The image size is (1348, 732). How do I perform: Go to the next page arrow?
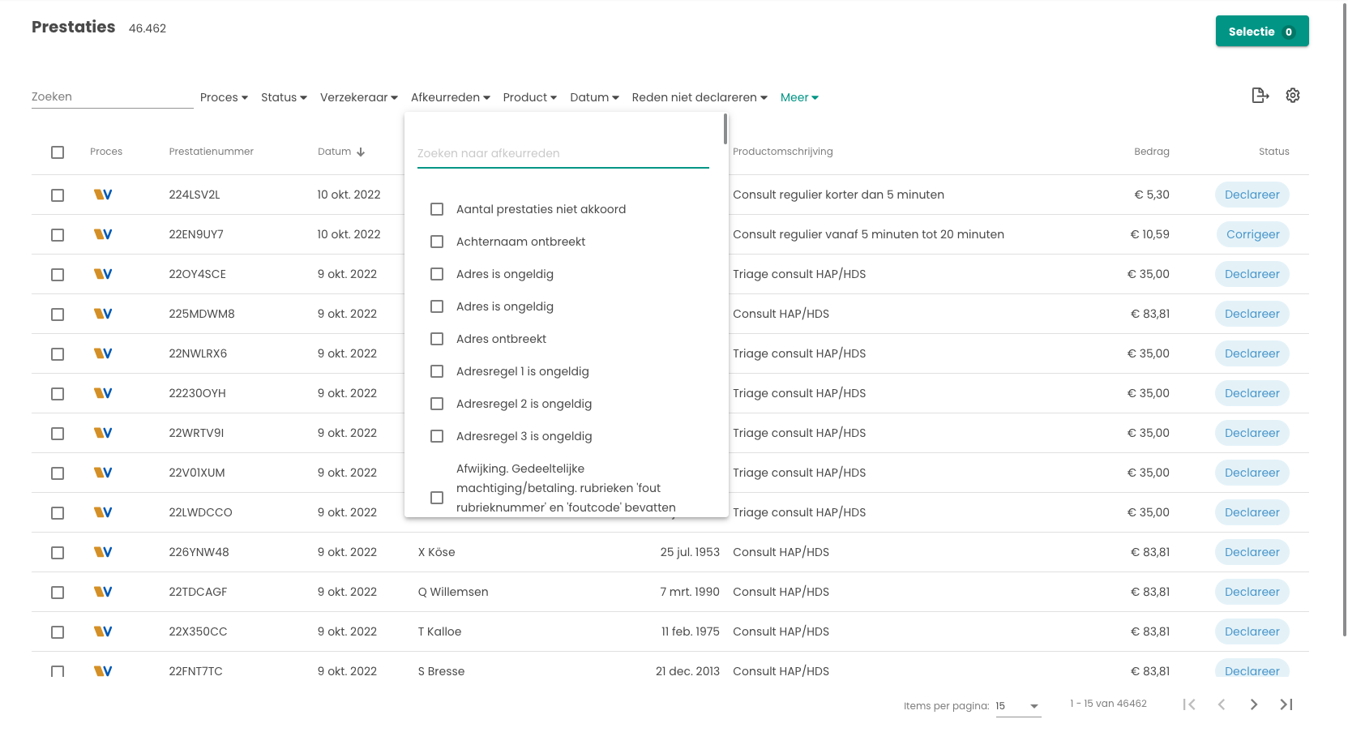1253,704
